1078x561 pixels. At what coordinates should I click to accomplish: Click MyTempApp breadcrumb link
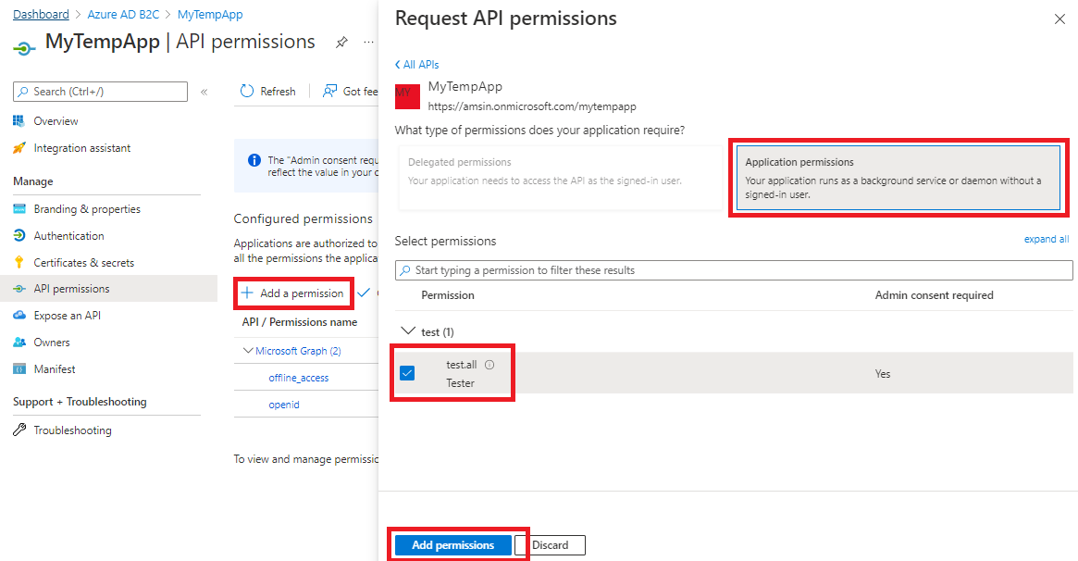coord(210,15)
